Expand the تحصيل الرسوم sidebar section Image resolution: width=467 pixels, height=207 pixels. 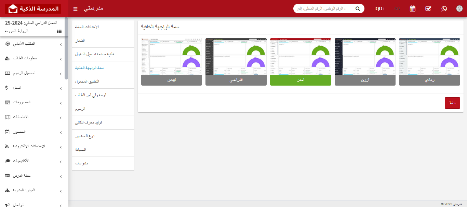[34, 73]
